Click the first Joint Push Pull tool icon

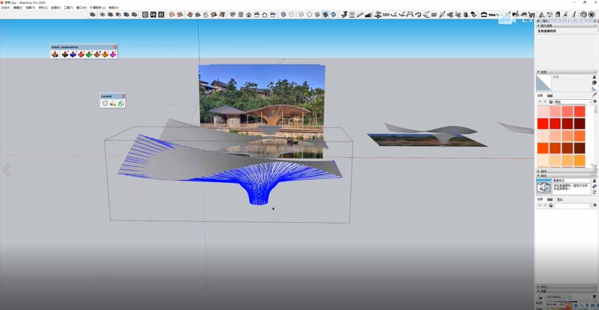click(x=55, y=54)
